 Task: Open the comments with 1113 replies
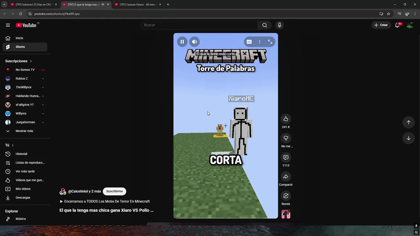click(286, 157)
